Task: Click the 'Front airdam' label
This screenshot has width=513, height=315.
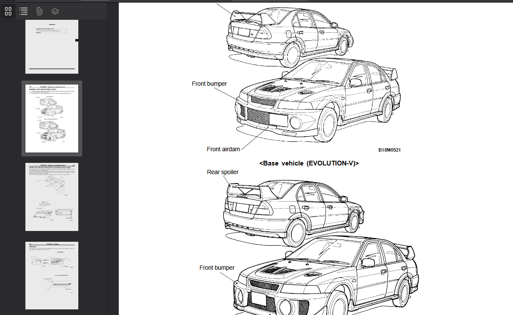Action: click(223, 150)
